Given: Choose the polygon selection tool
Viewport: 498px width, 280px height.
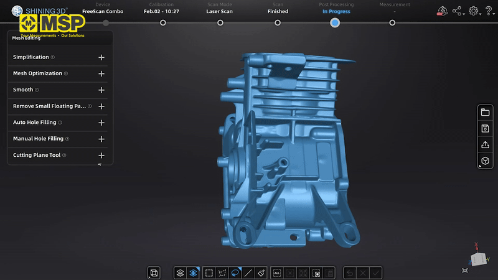Looking at the screenshot, I should [x=222, y=273].
